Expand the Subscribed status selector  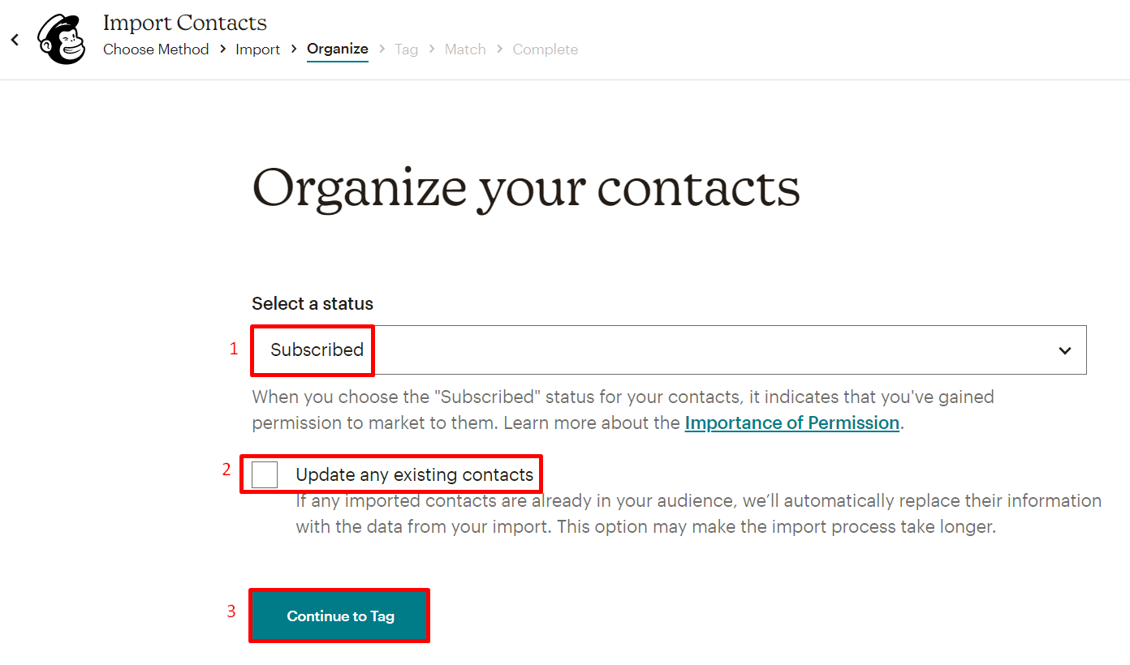667,350
